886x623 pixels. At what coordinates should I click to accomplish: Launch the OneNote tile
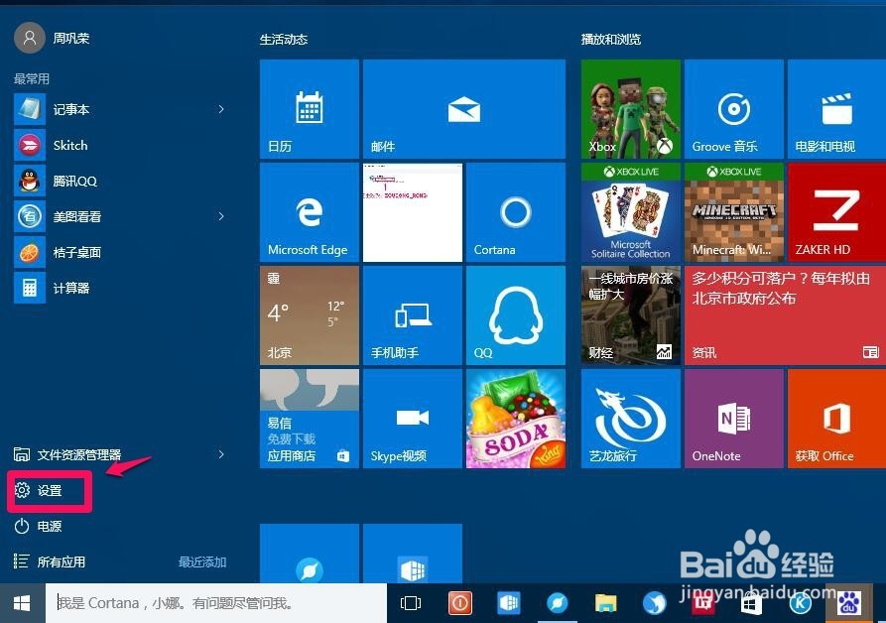click(x=734, y=419)
